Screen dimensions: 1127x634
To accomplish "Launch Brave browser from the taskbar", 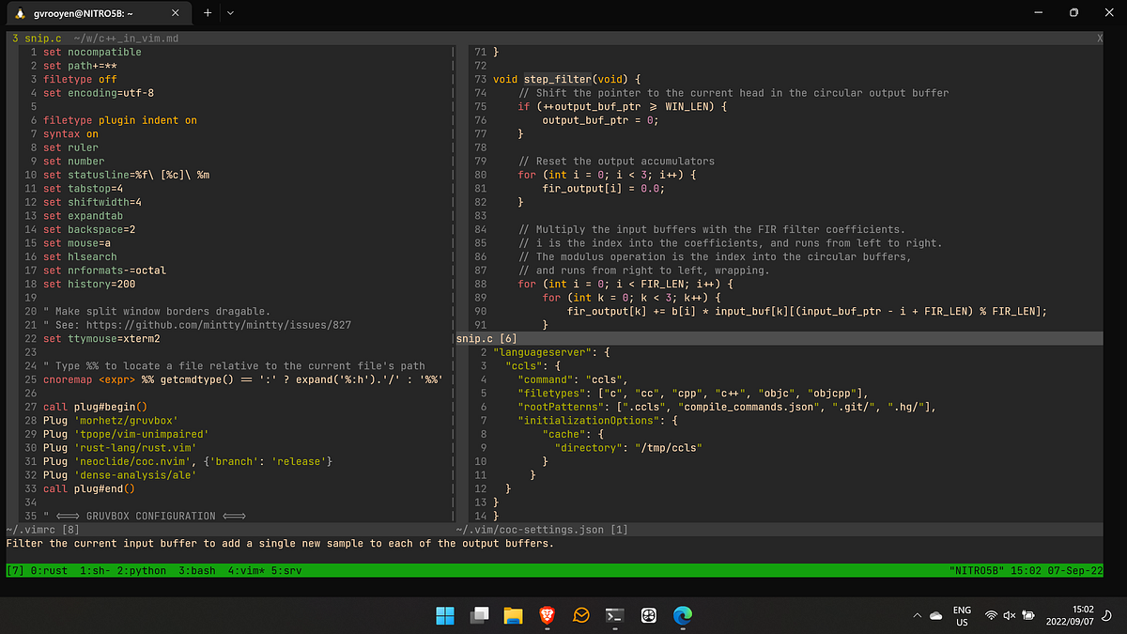I will tap(547, 616).
